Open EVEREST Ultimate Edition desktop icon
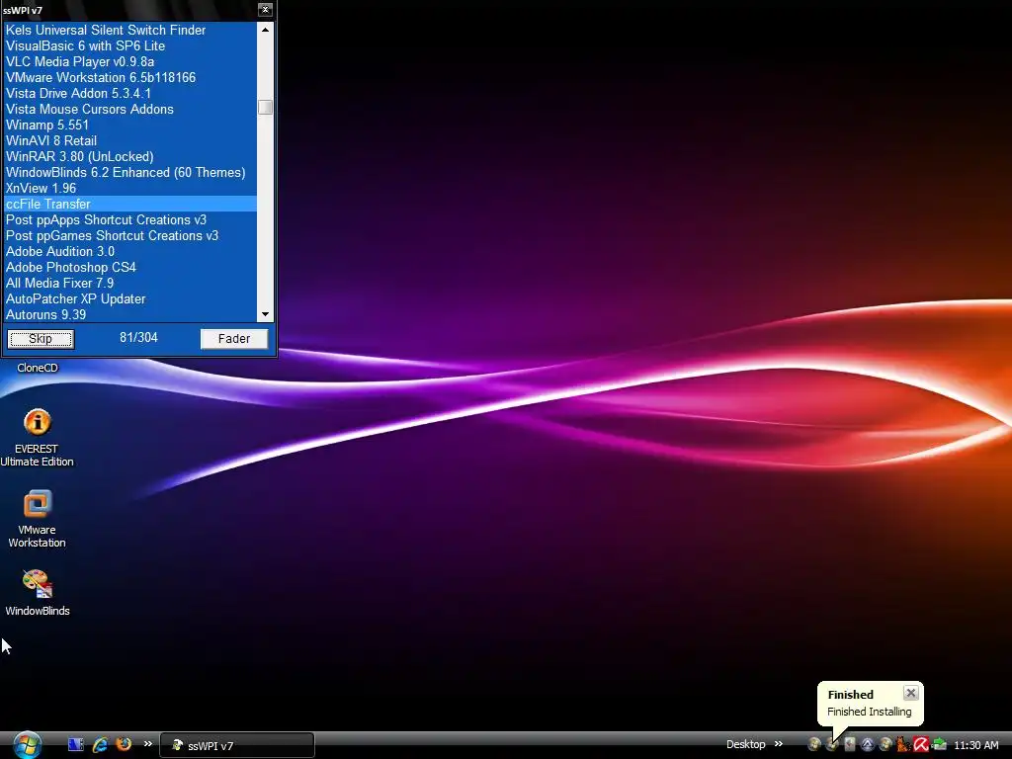Screen dimensions: 1012x759 (x=37, y=438)
